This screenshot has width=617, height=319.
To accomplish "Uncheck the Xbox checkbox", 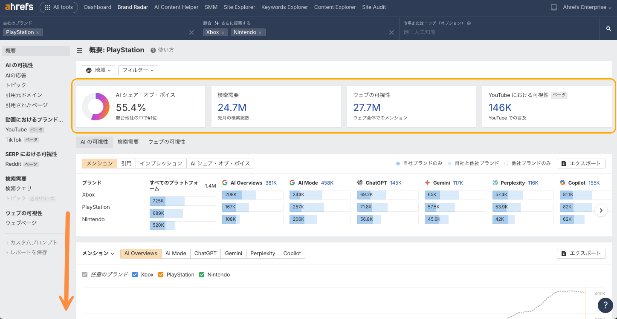I will pyautogui.click(x=135, y=275).
